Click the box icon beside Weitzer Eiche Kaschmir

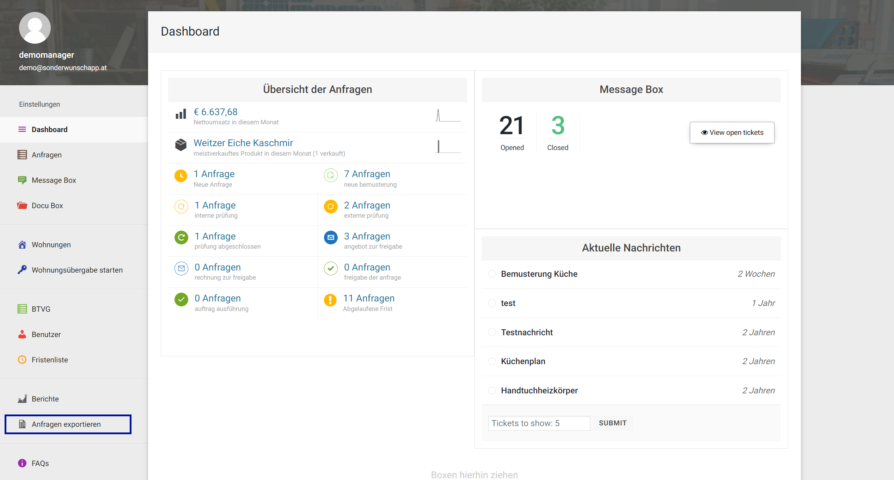tap(181, 145)
